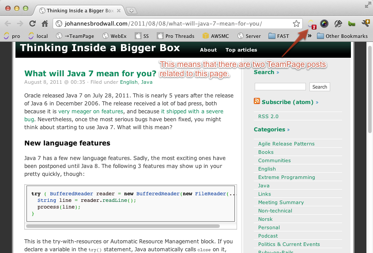This screenshot has height=253, width=373.
Task: Click the sidebar Search button
Action: [320, 87]
